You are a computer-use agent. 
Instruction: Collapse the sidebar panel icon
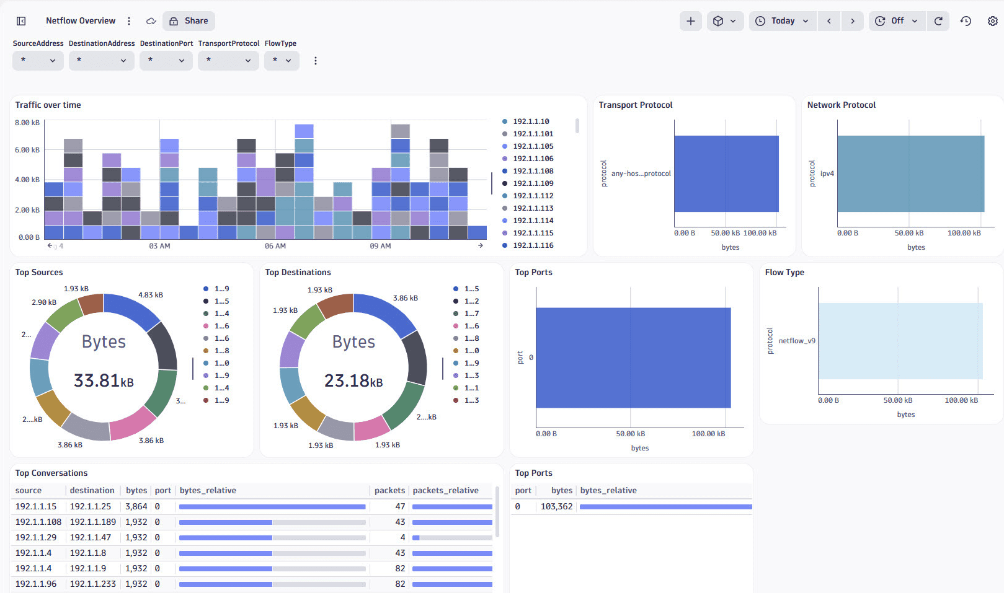pyautogui.click(x=20, y=20)
